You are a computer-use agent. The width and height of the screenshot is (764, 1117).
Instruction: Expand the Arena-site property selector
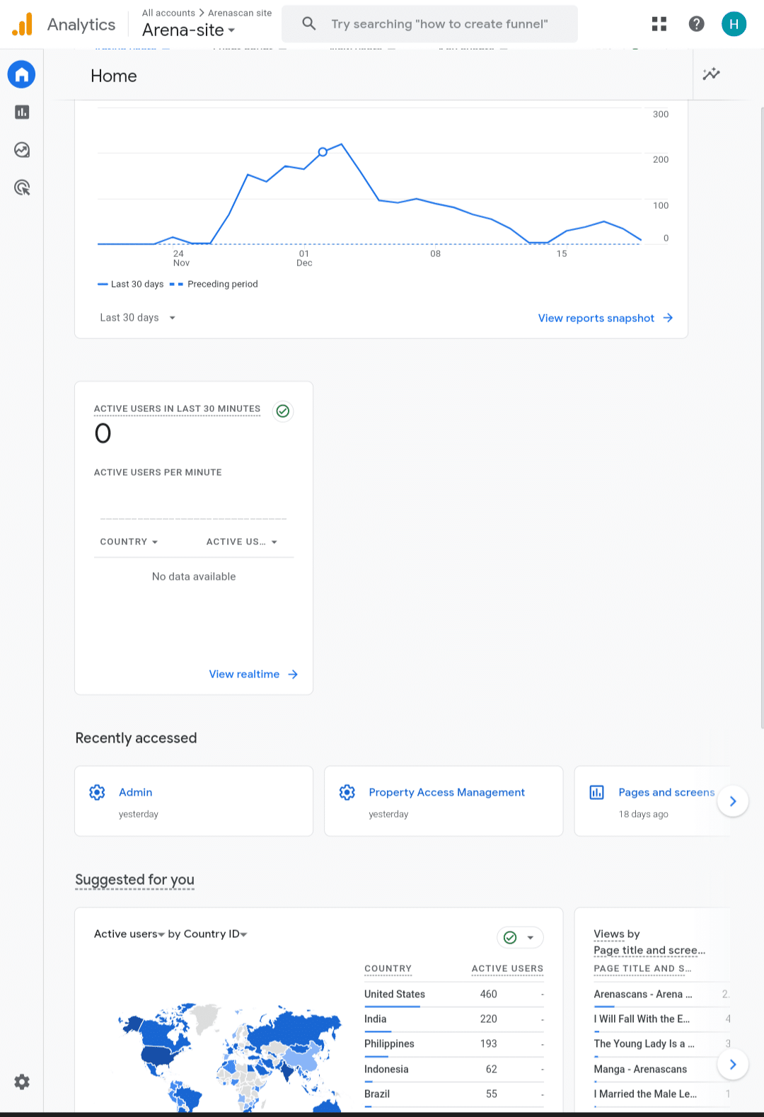(x=189, y=30)
